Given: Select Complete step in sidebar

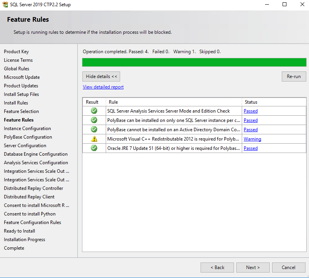Looking at the screenshot, I should tap(14, 248).
